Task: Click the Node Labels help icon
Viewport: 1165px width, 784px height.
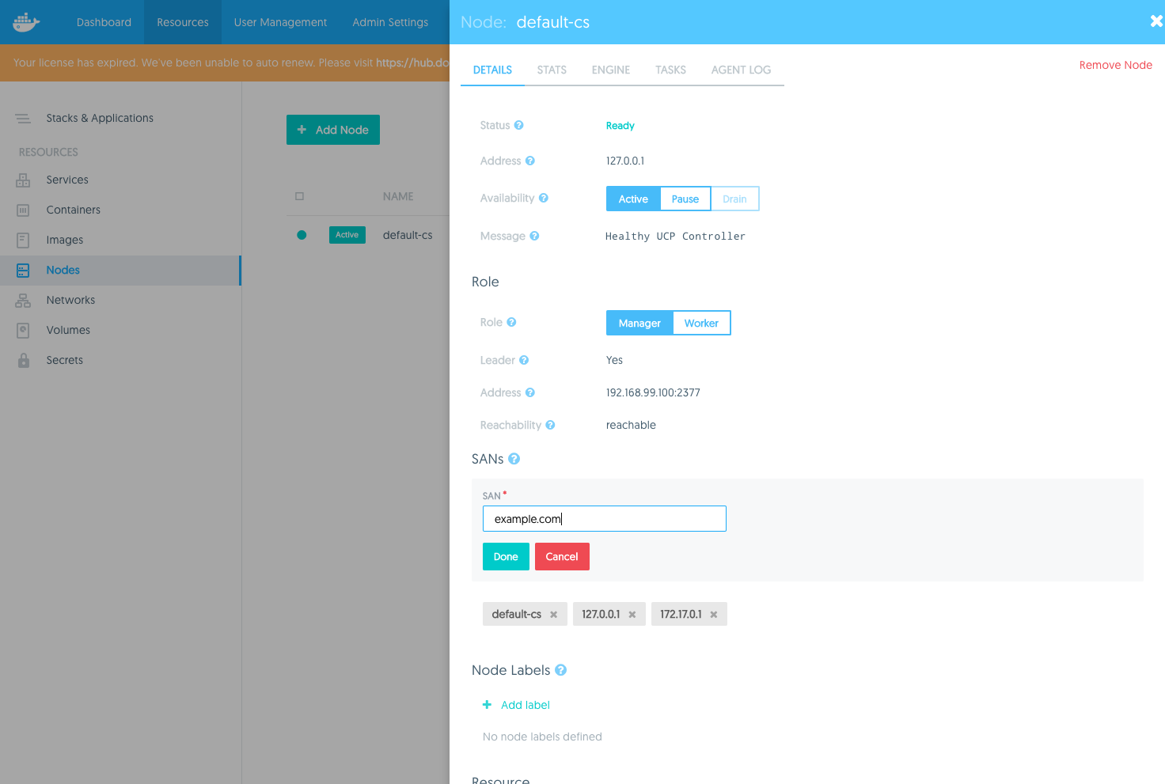Action: (560, 670)
